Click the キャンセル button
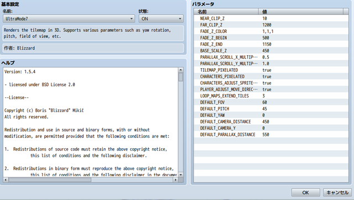Screen dimensions: 354x200 click(337, 193)
